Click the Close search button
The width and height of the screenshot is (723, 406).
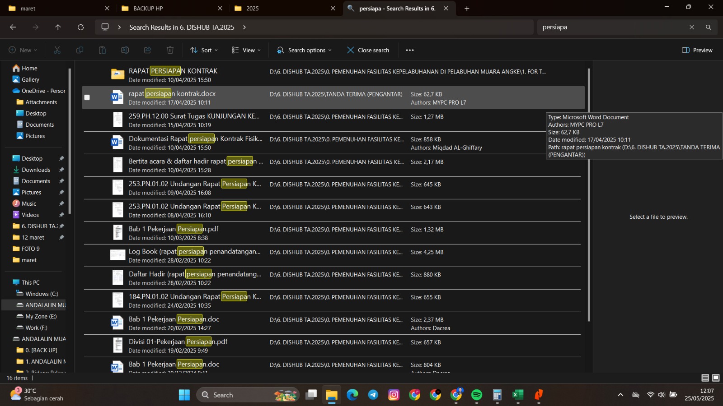[368, 50]
